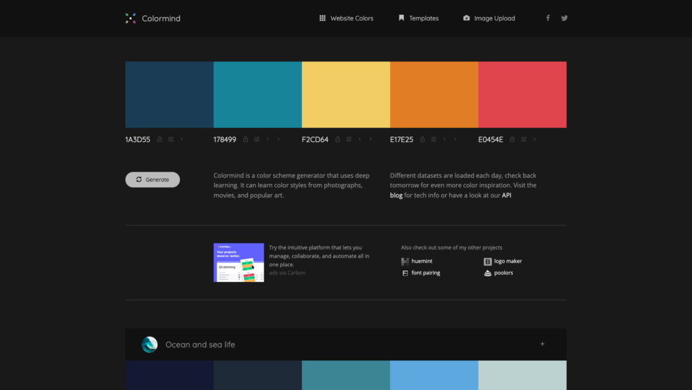The image size is (692, 390).
Task: Open the Twitter bird icon
Action: [x=564, y=18]
